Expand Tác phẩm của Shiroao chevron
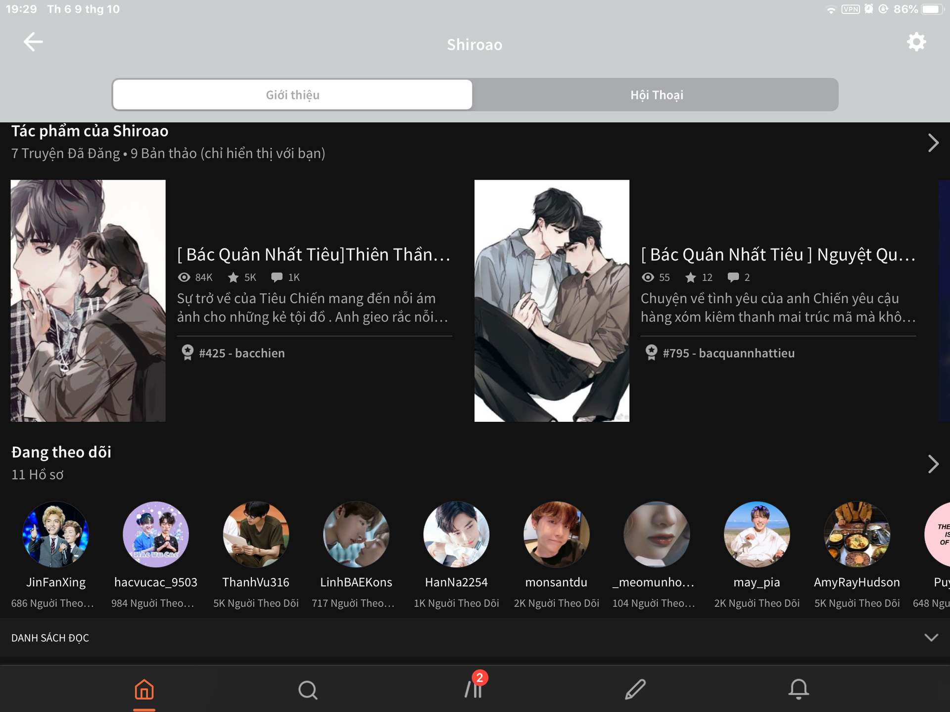The image size is (950, 712). (933, 143)
